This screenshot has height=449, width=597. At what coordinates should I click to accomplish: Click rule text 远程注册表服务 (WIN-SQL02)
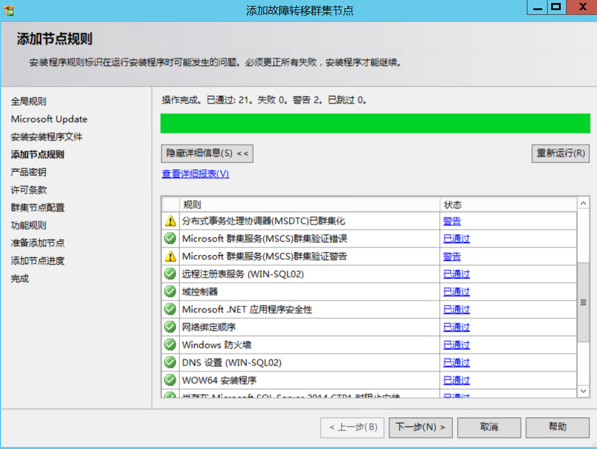(243, 274)
